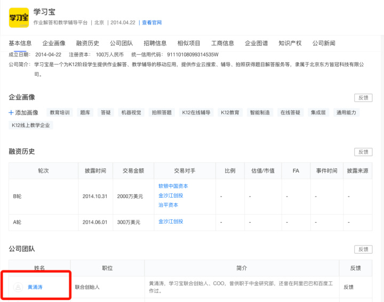384x302 pixels.
Task: Select the K12教育 tag
Action: 230,112
